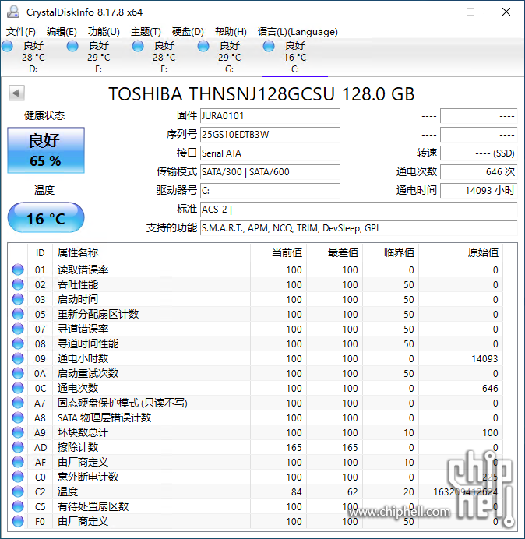Click status icon for attribute 09 通电小时数
Viewport: 525px width, 539px height.
pos(18,358)
